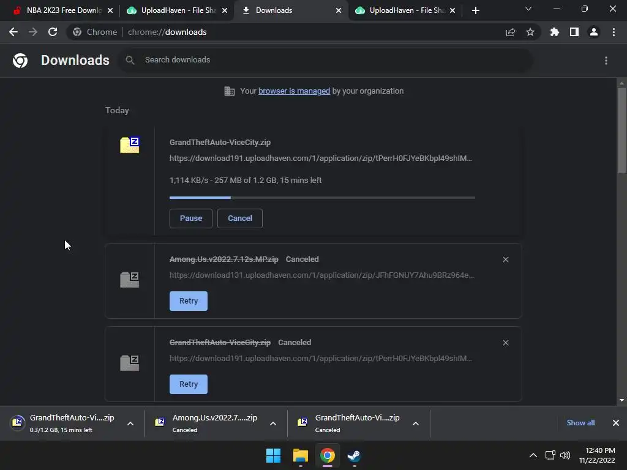Click the active GrandTheftAuto-ViceCity.zip file name
Image resolution: width=627 pixels, height=470 pixels.
tap(220, 143)
